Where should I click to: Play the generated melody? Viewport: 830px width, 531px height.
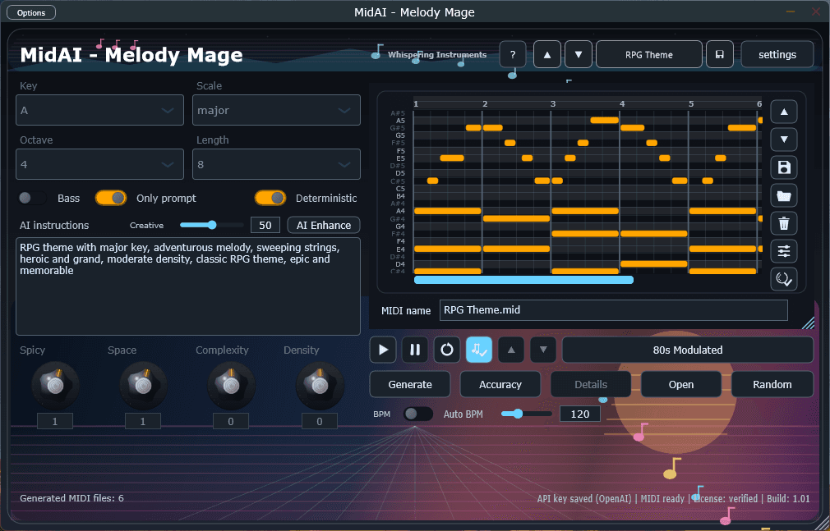point(383,350)
